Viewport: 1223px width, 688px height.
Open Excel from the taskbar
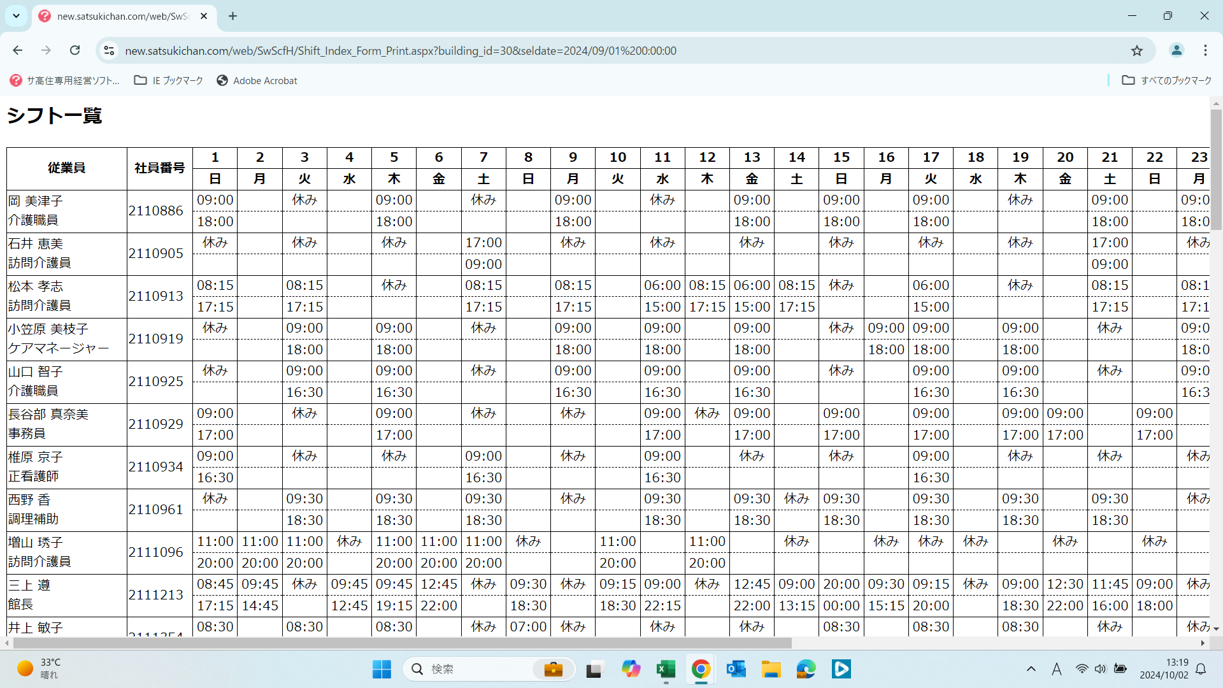click(x=666, y=669)
